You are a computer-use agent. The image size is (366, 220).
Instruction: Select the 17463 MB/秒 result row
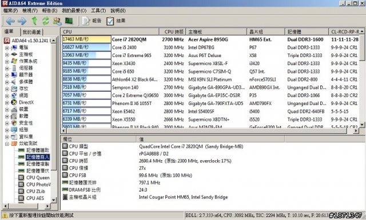210,39
